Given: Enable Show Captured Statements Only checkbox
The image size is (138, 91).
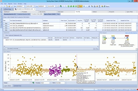Looking at the screenshot, I should coord(4,35).
